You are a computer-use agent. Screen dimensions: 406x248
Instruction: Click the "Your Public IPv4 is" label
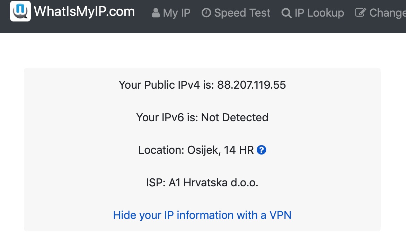click(x=166, y=85)
